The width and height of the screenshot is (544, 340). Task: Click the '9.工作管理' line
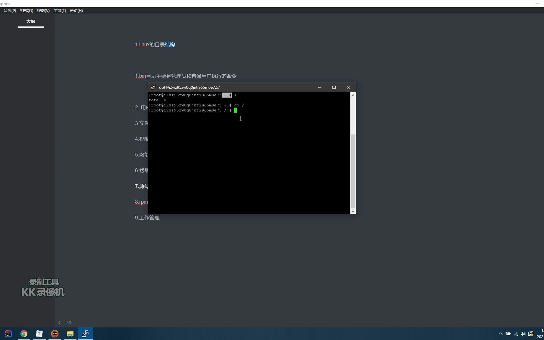pos(147,218)
